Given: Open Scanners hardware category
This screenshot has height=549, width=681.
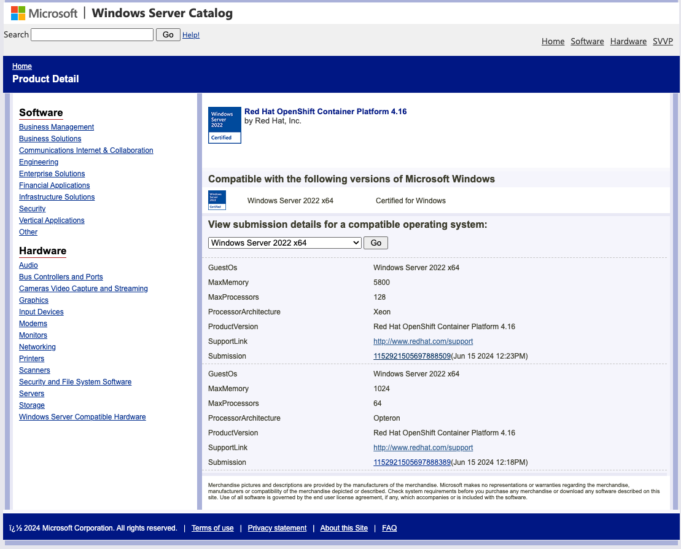Looking at the screenshot, I should pyautogui.click(x=34, y=370).
